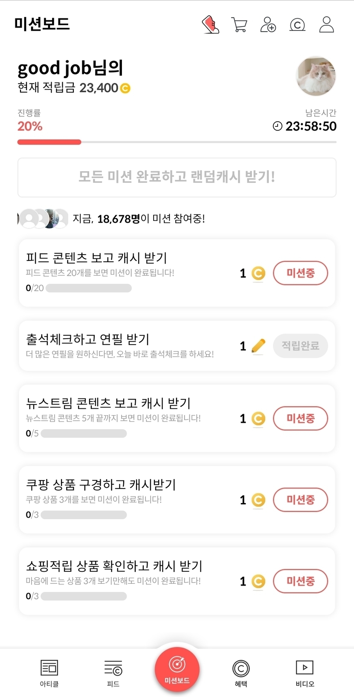Tap the cat profile picture

click(316, 76)
